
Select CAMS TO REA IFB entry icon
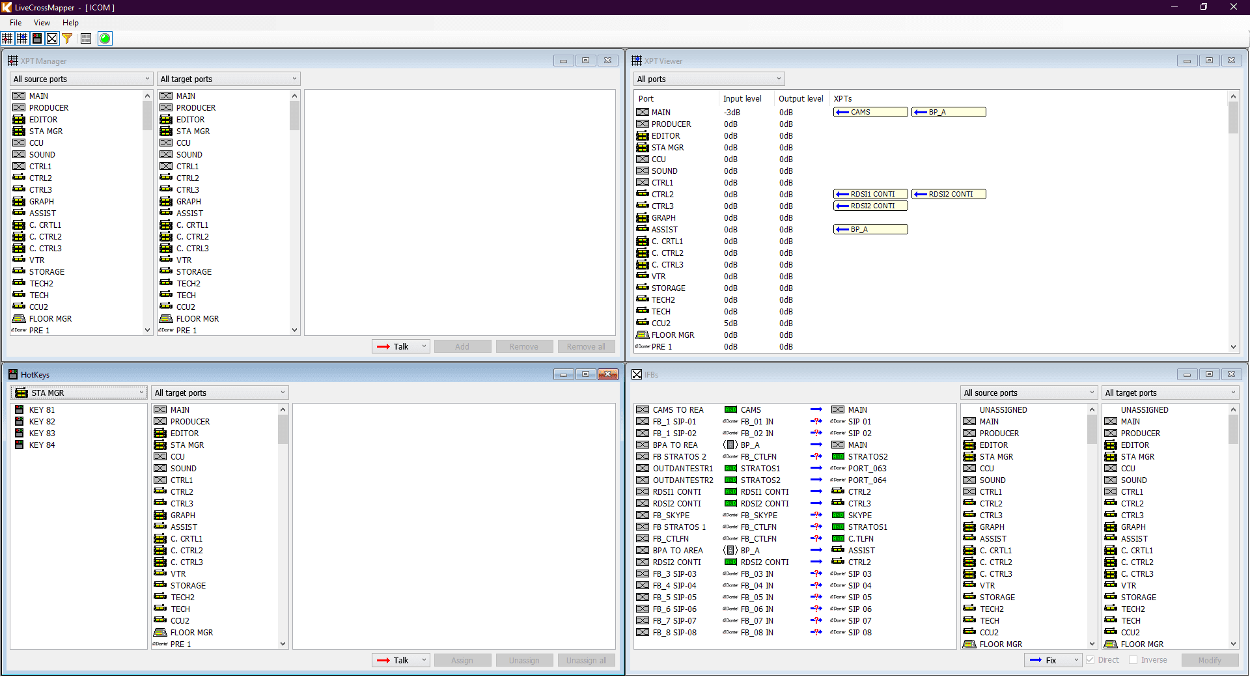[x=643, y=409]
